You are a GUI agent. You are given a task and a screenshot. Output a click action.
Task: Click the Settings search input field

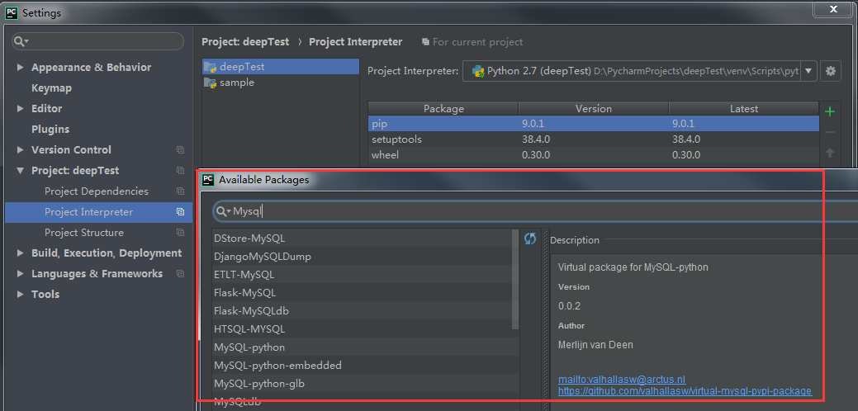click(x=98, y=41)
